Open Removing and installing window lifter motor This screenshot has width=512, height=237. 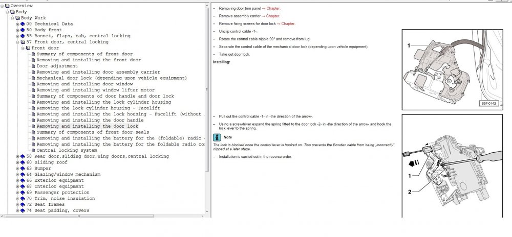click(96, 90)
